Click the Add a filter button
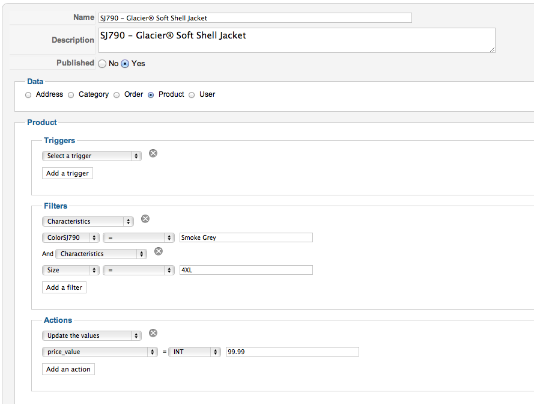This screenshot has height=404, width=534. click(x=64, y=287)
